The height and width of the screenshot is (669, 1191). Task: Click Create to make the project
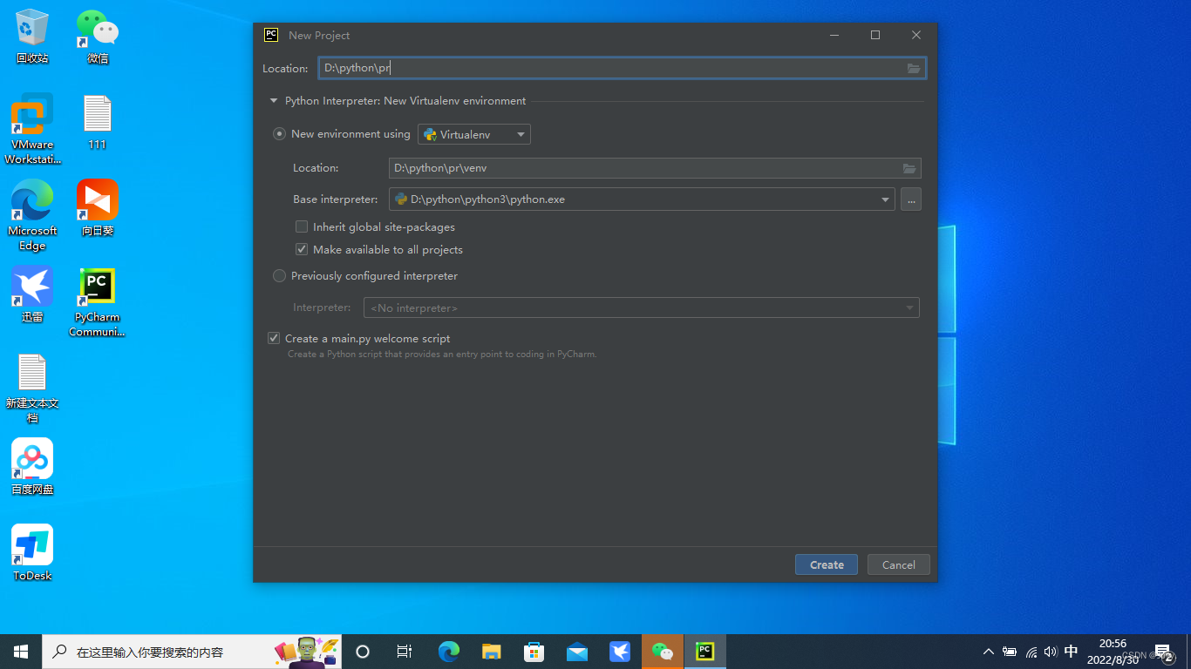click(827, 564)
